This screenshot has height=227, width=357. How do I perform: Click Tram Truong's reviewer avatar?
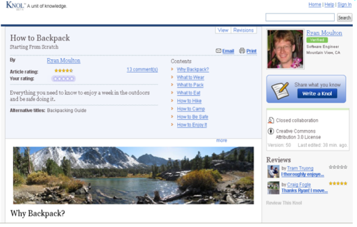pos(273,171)
